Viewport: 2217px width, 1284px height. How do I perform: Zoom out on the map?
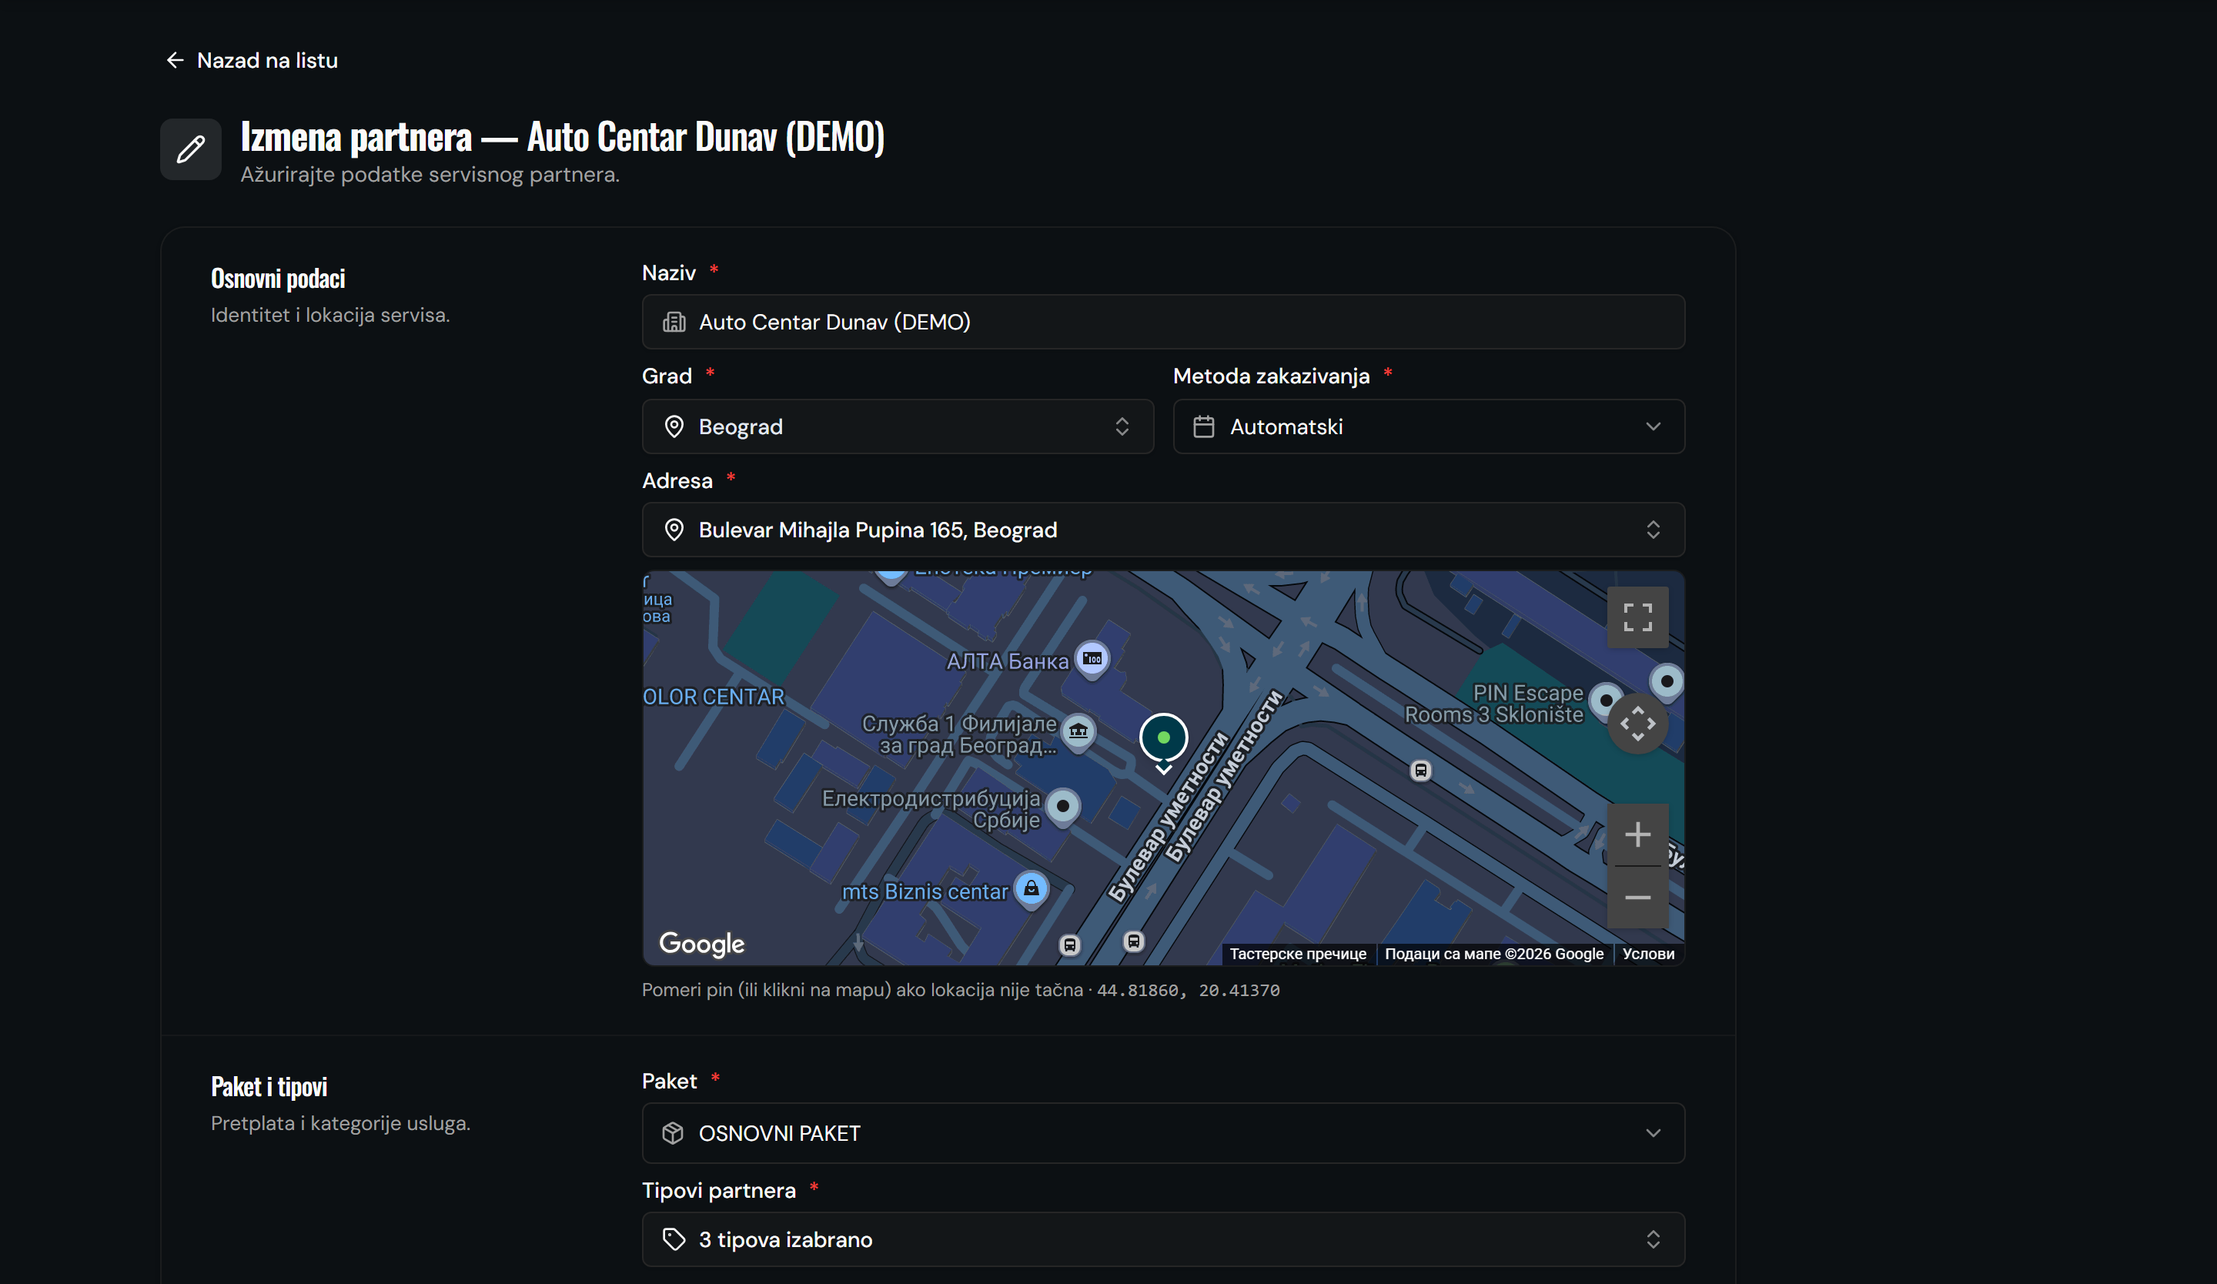[x=1637, y=897]
